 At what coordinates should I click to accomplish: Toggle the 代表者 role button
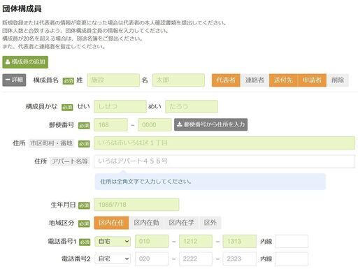[x=226, y=80]
